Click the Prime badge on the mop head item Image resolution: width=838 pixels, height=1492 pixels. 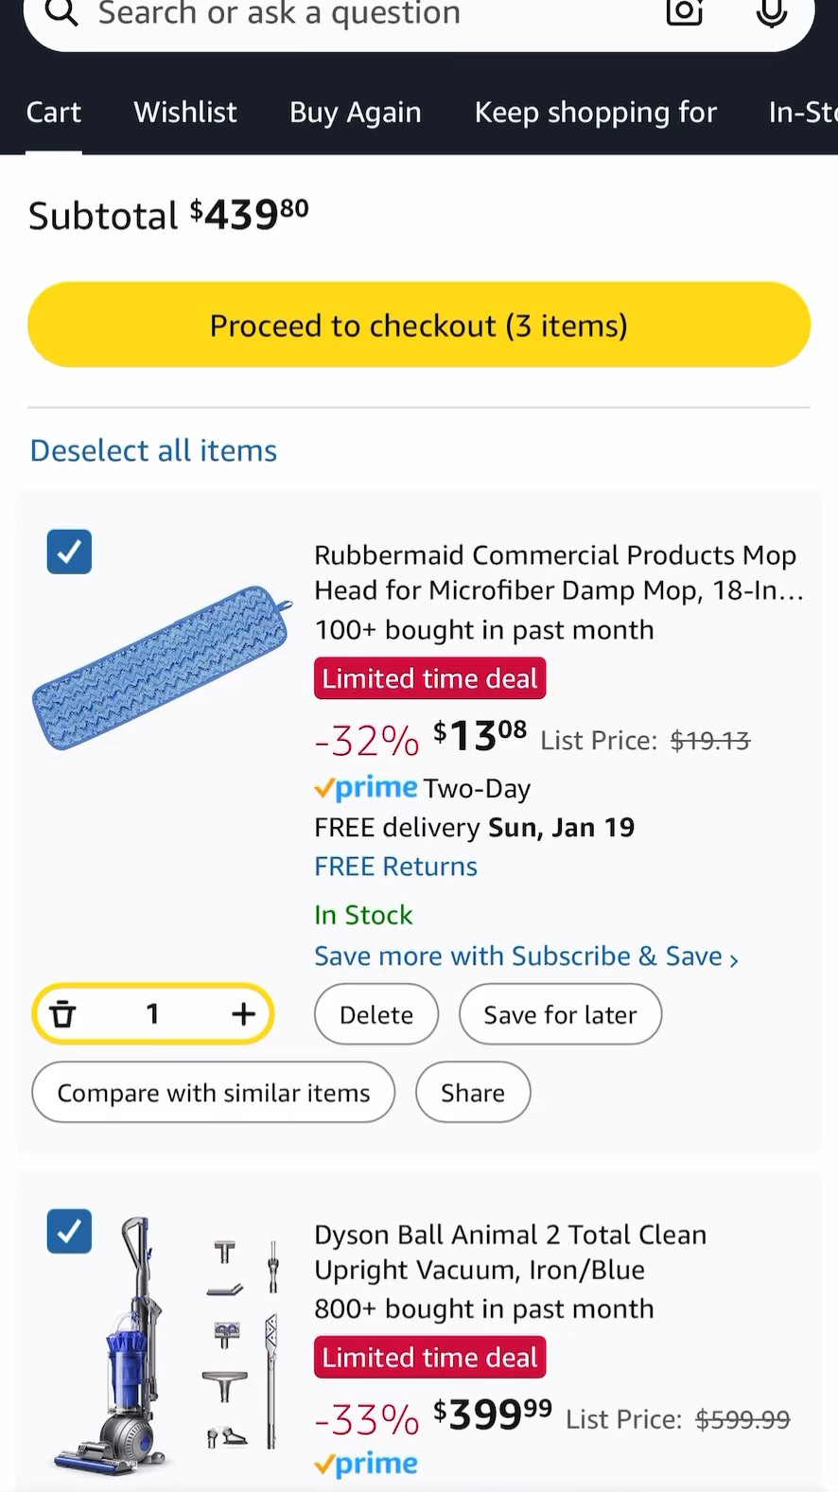(x=365, y=787)
